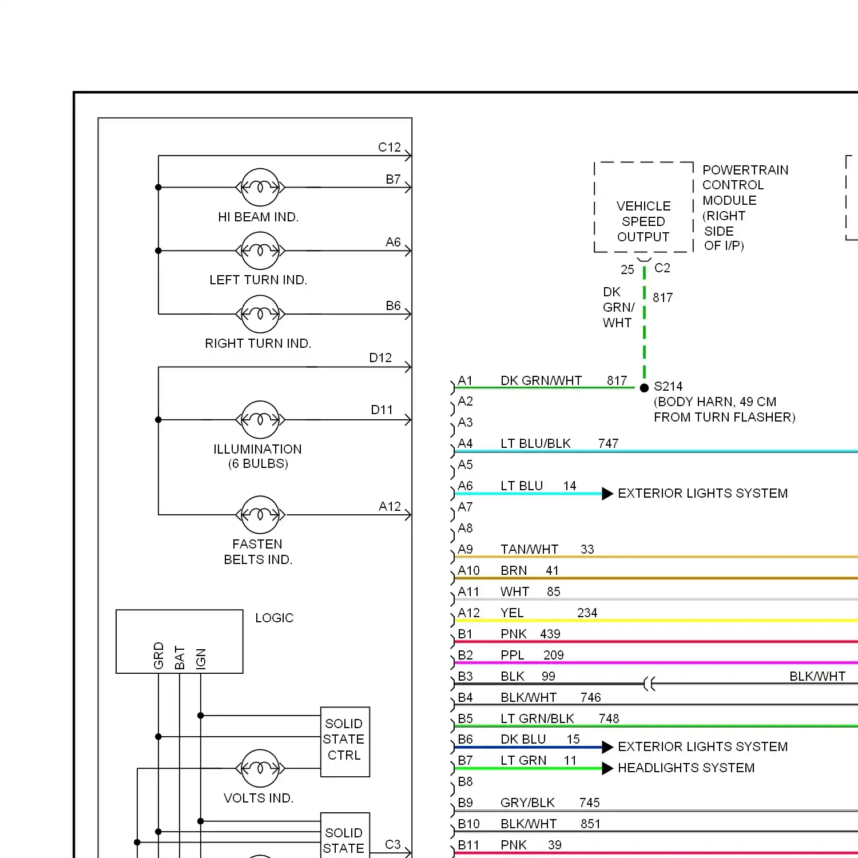Click EXTERIOR LIGHTS SYSTEM on the DK BLU wire
This screenshot has height=858, width=858.
[x=703, y=747]
